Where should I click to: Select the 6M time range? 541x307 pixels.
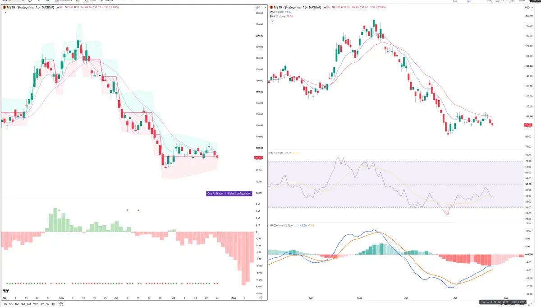[x=29, y=304]
